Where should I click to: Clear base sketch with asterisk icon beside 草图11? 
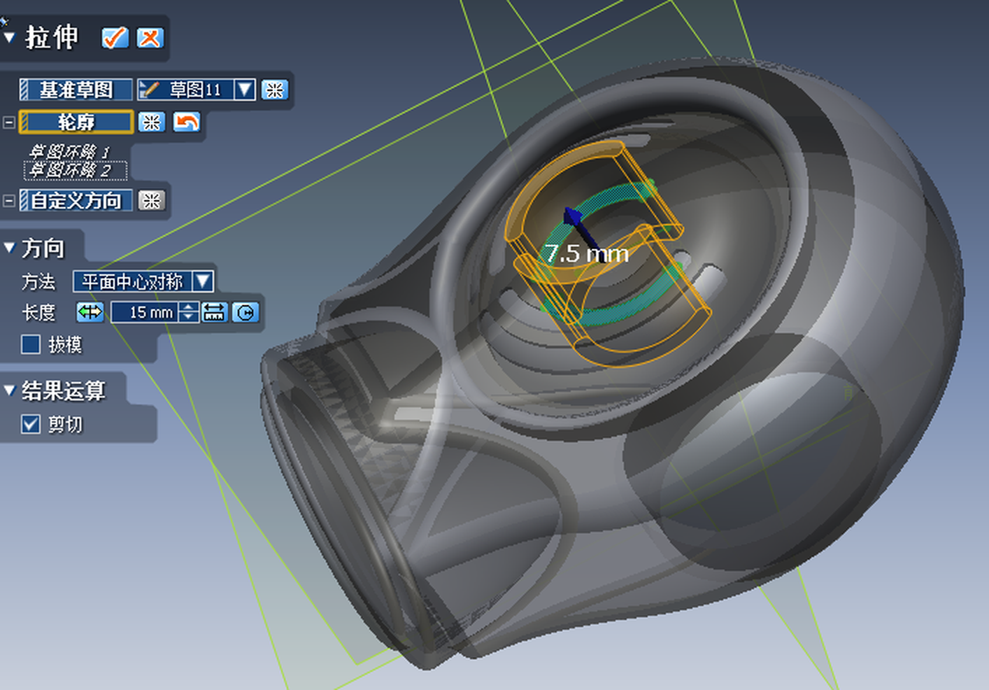click(274, 90)
